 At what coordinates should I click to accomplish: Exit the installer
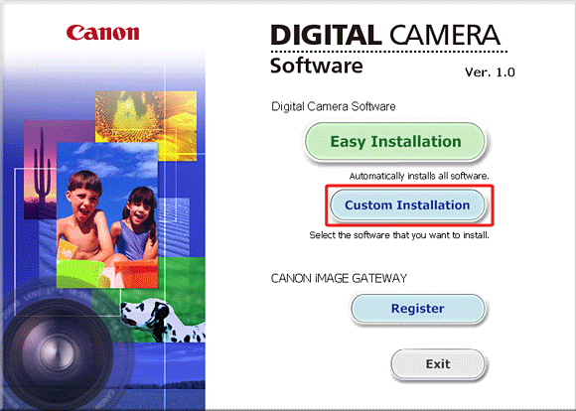[x=438, y=364]
